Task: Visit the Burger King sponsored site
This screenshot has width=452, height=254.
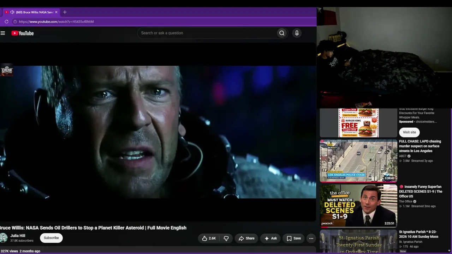Action: click(409, 132)
